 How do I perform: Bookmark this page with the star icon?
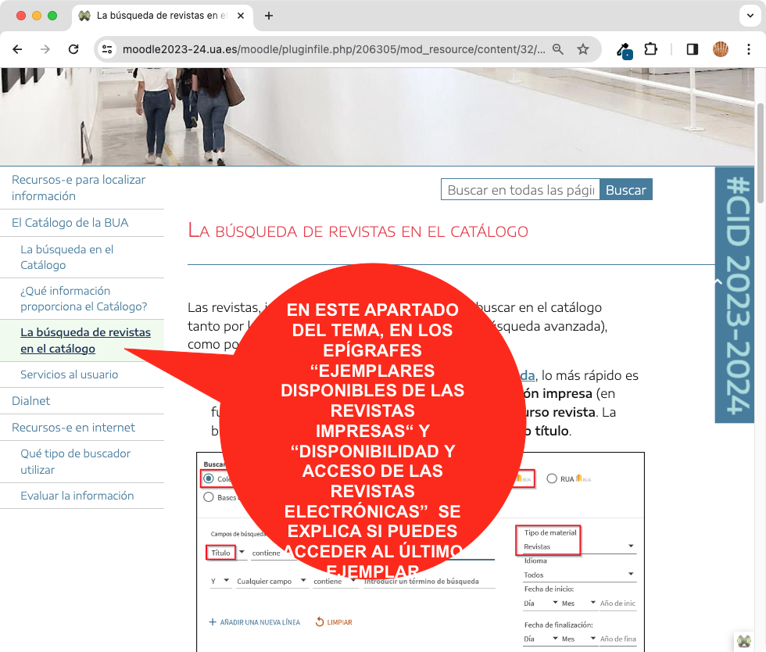[583, 49]
